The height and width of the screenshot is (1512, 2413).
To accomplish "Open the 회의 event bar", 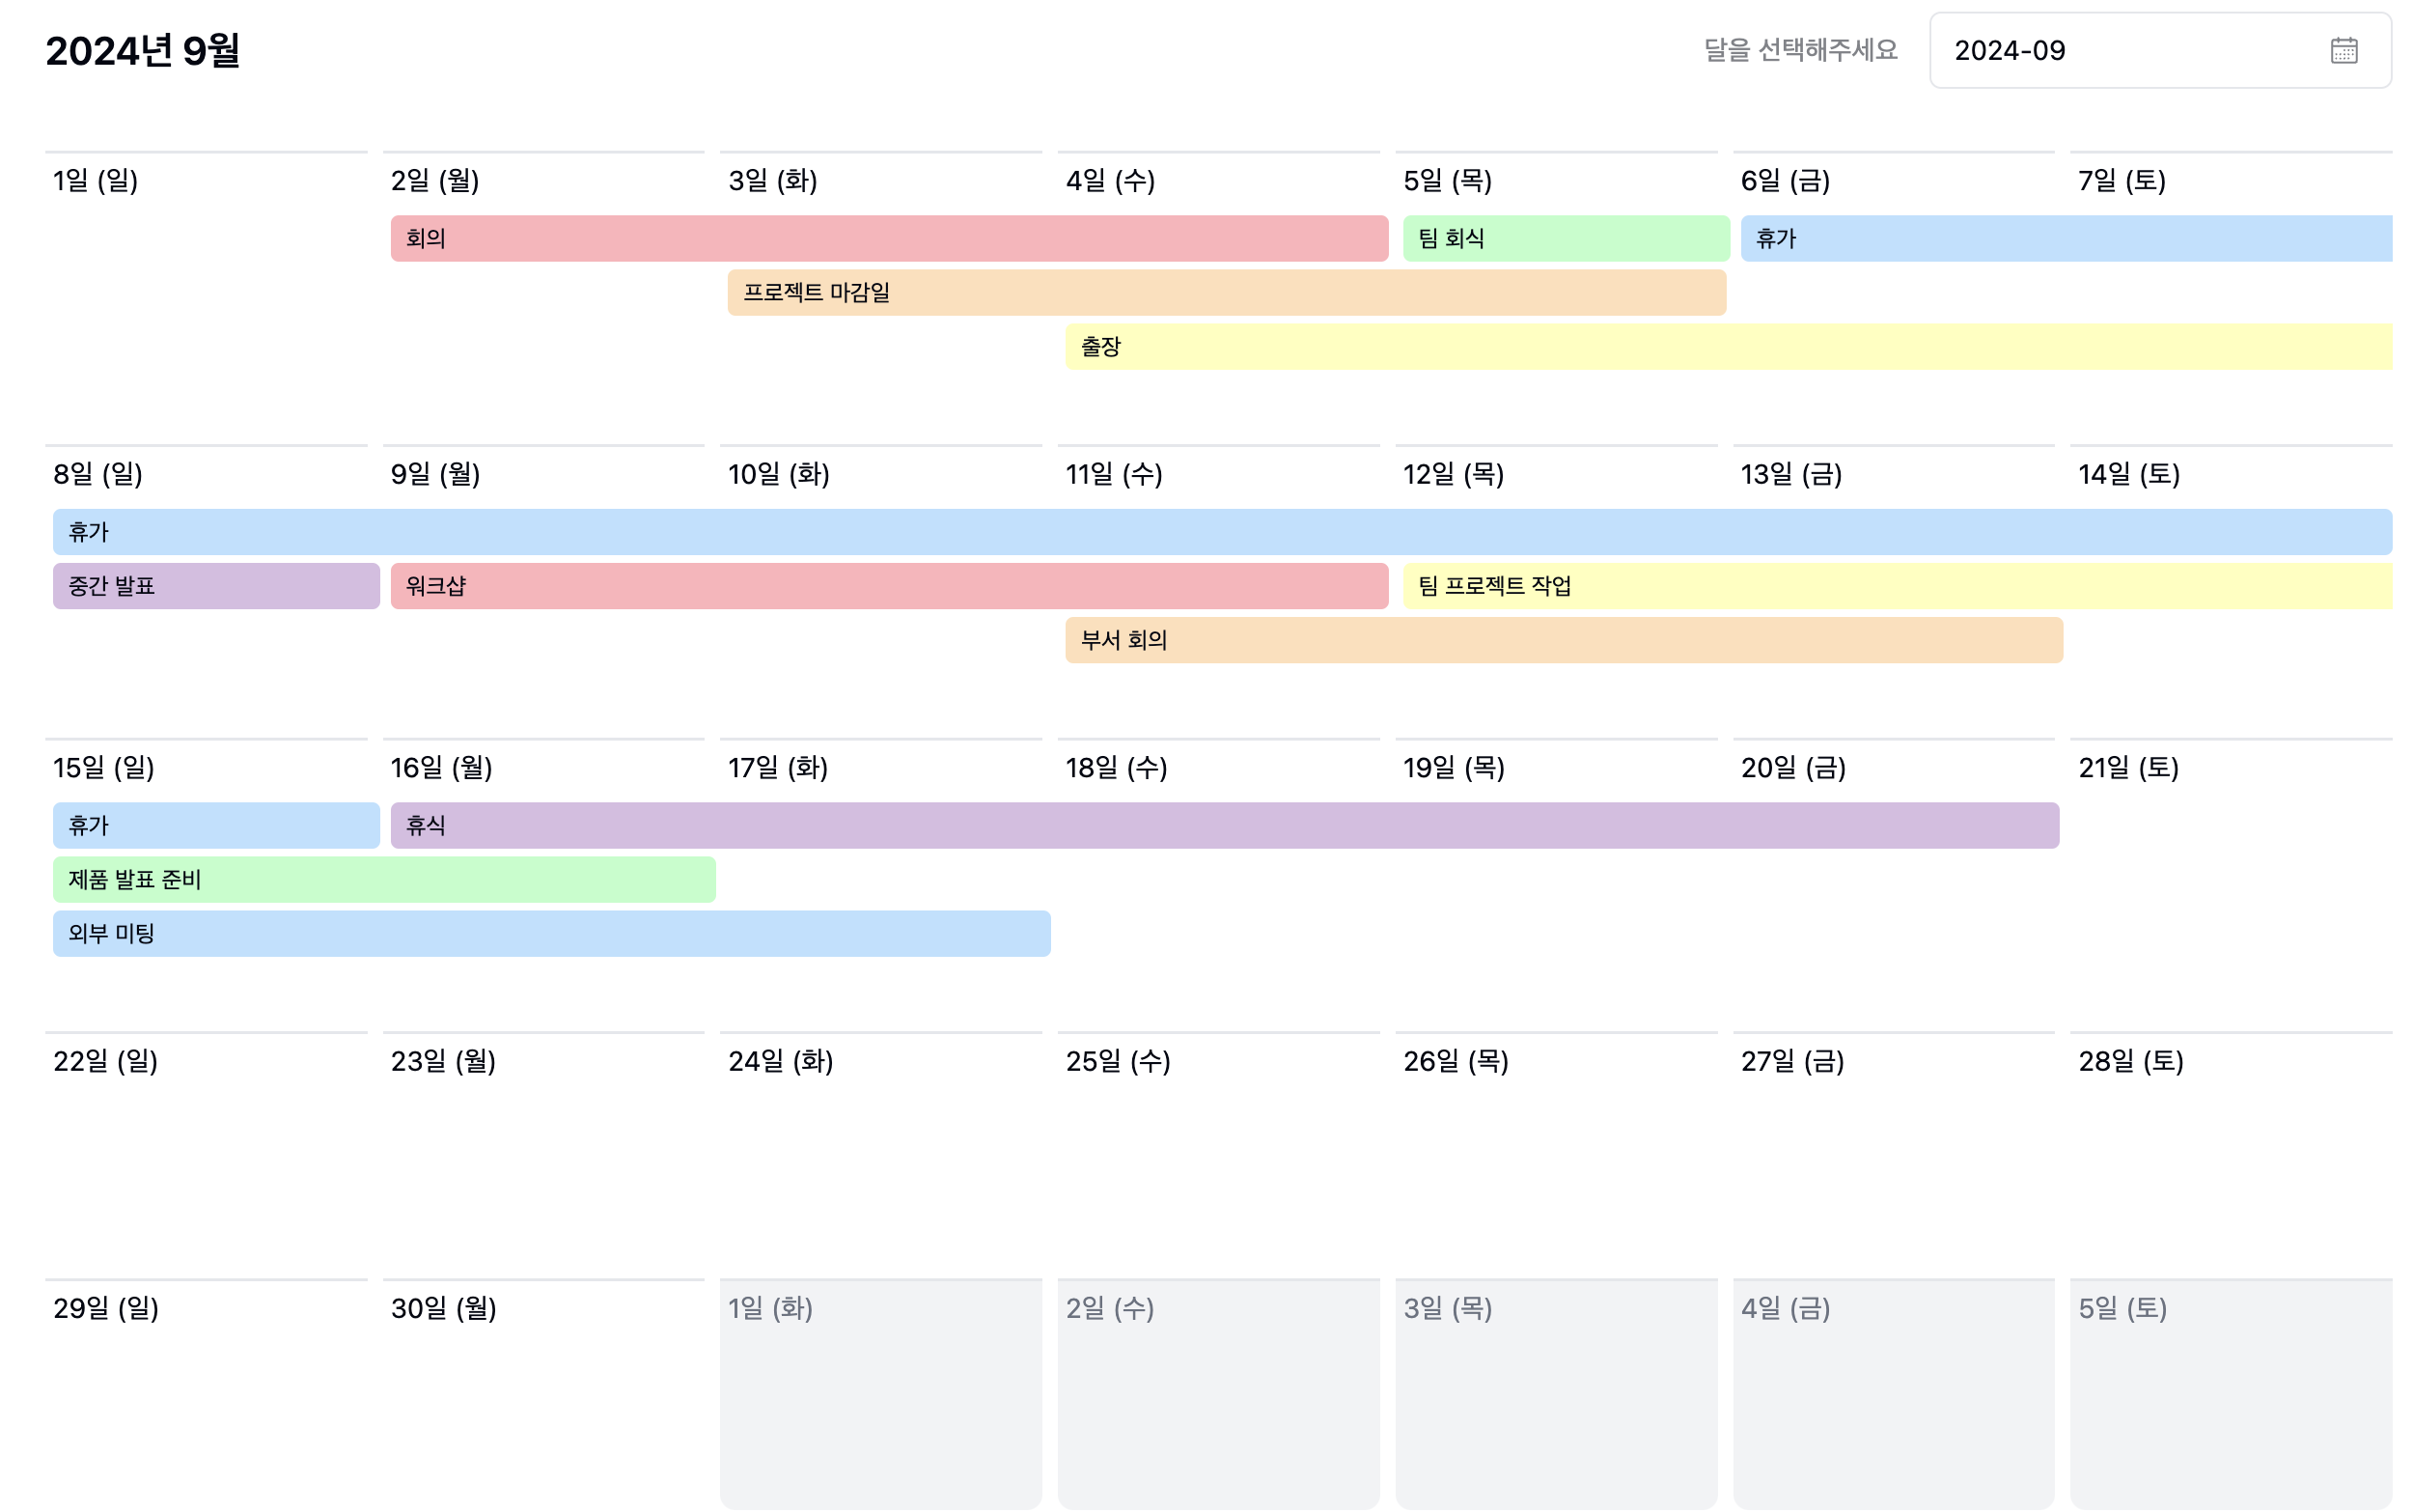I will pos(888,238).
